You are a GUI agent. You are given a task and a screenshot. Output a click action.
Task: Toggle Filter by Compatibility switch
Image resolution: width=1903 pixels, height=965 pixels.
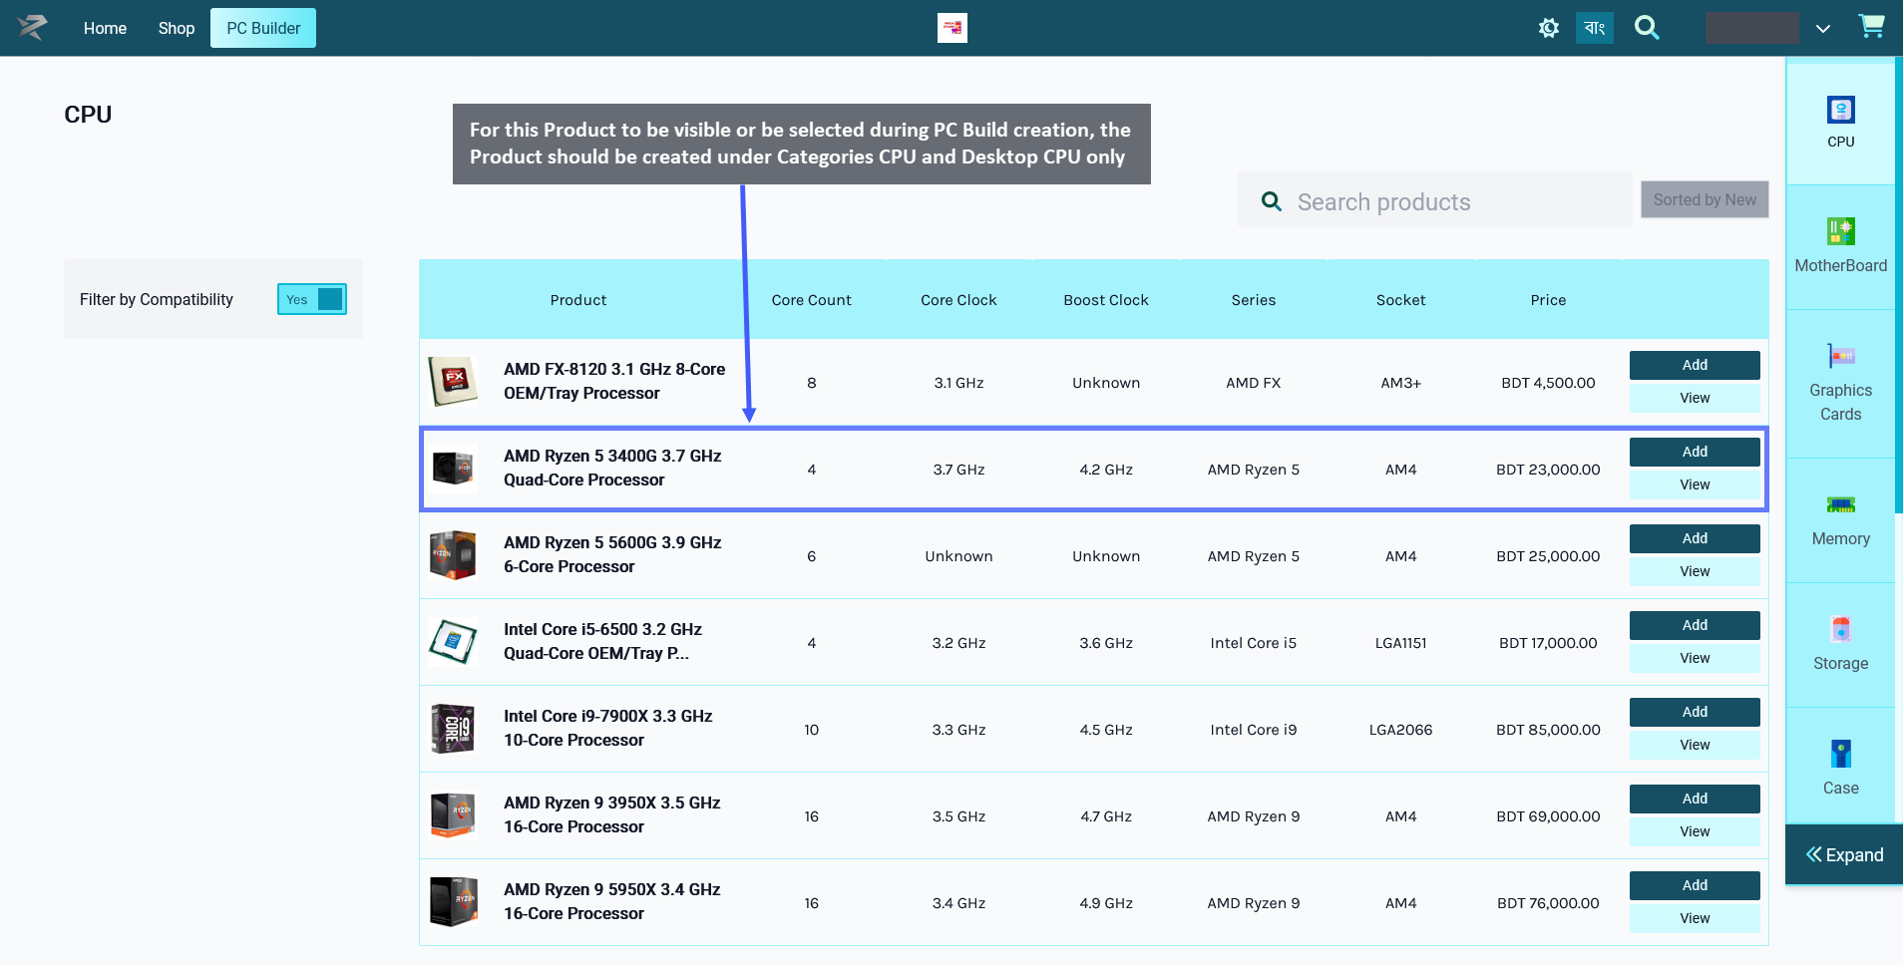pyautogui.click(x=312, y=299)
